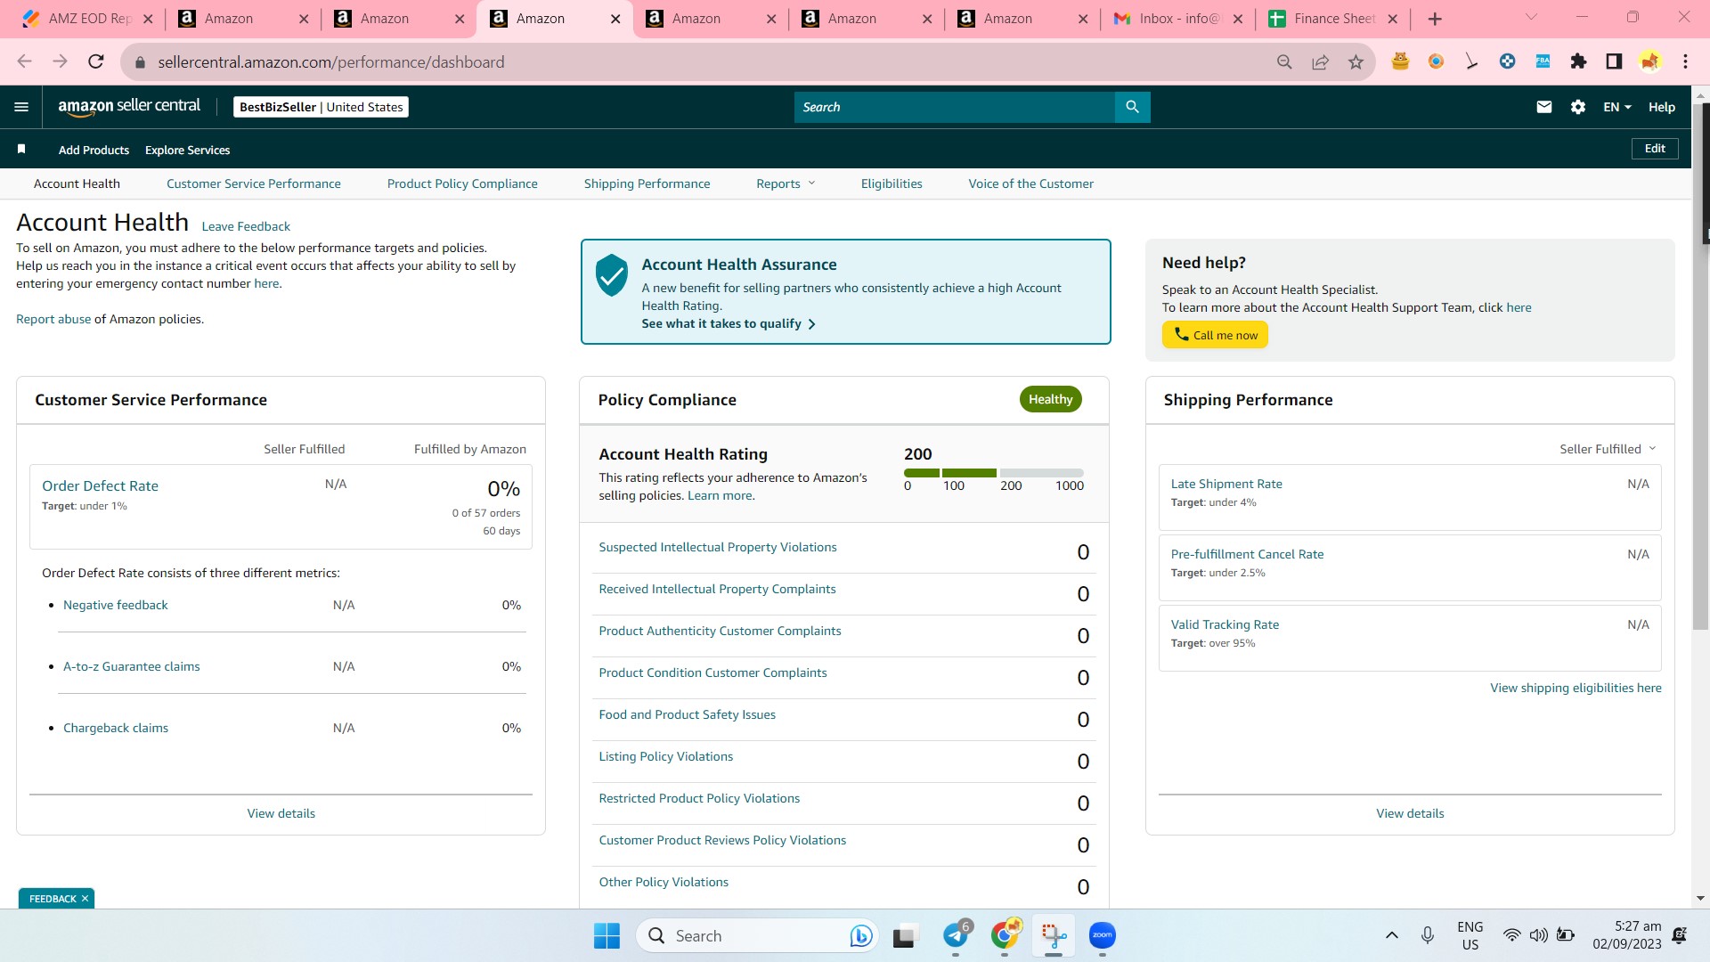Click the Call me now button
The image size is (1710, 962).
coord(1215,335)
